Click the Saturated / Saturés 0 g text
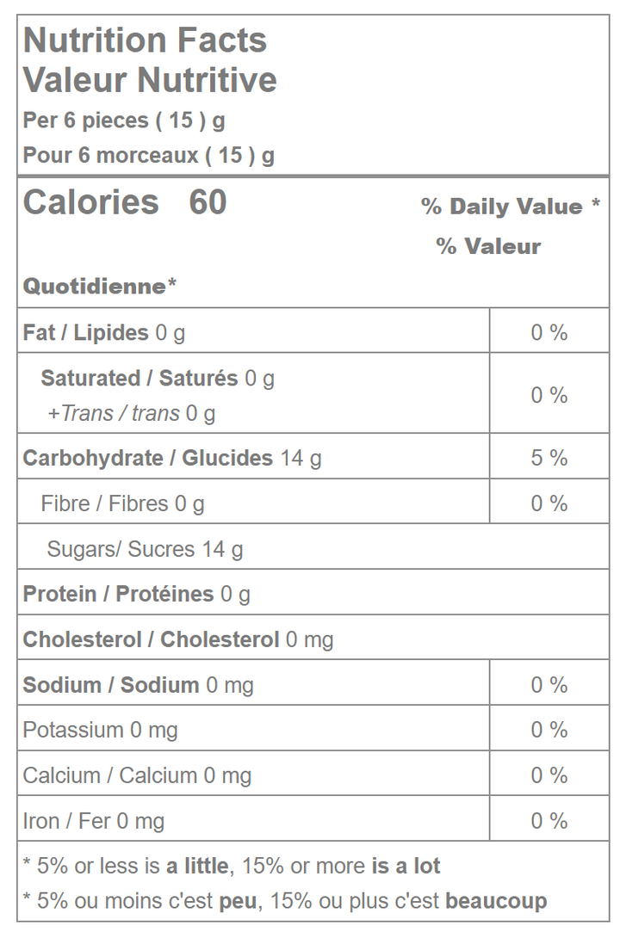Screen dimensions: 620x932 coord(158,379)
